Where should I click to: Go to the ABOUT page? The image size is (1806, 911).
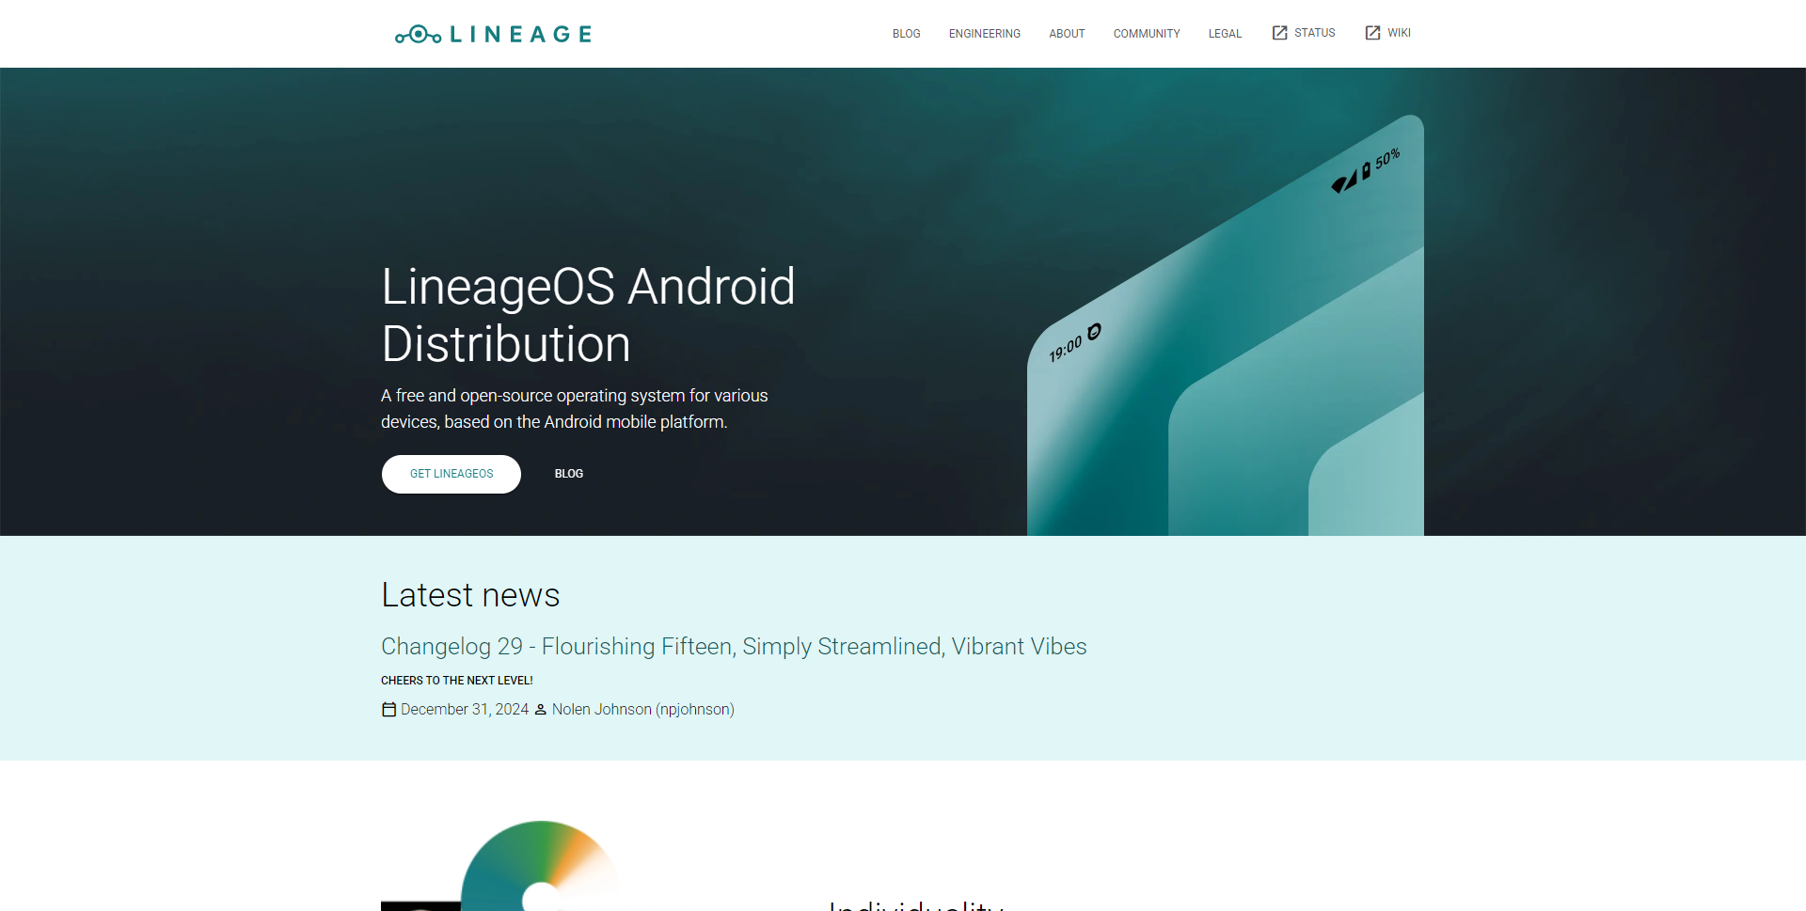point(1067,34)
